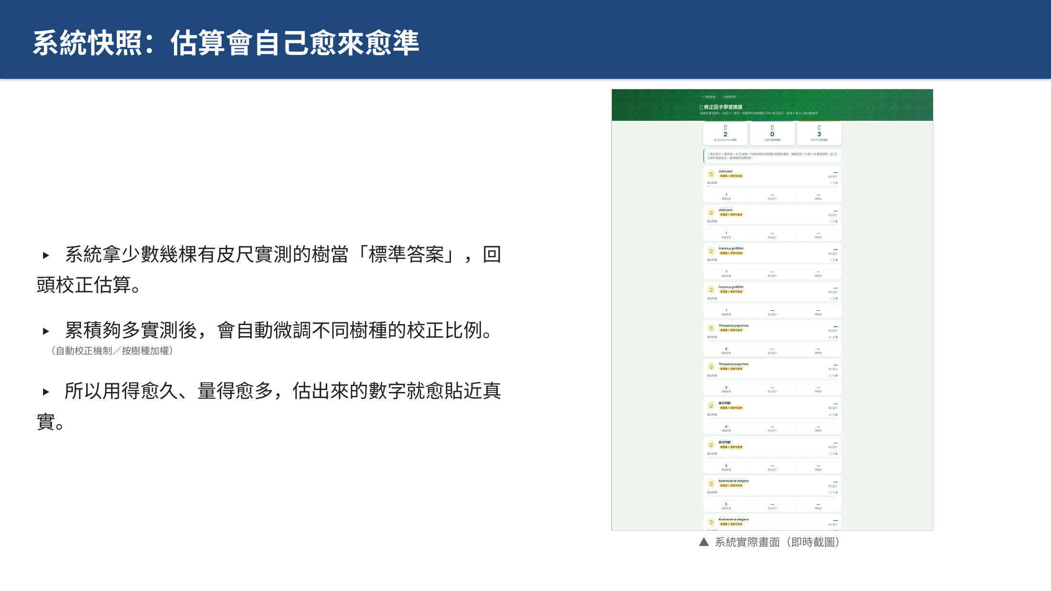Click the first Koelreuteria elegans card icon
This screenshot has width=1051, height=591.
[x=711, y=484]
